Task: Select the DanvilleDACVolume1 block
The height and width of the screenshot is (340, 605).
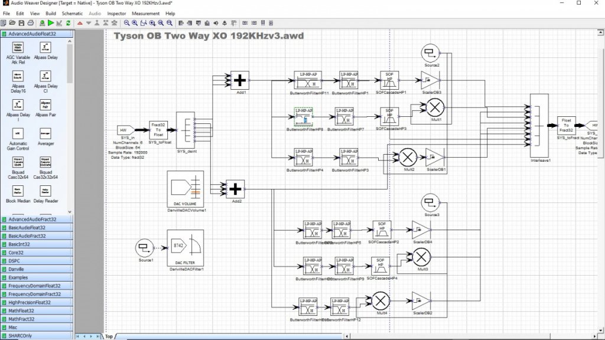Action: (185, 189)
